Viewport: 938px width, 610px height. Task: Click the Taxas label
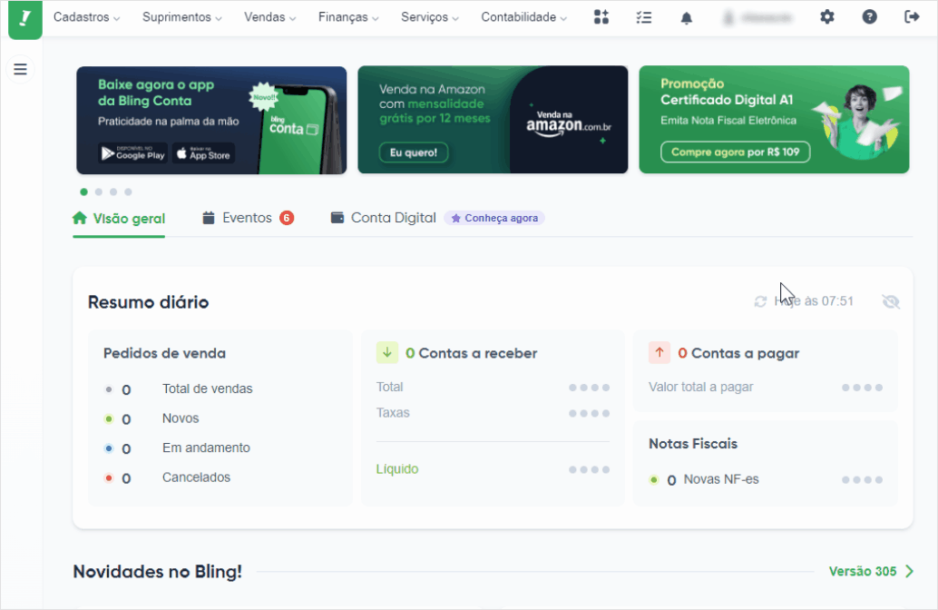click(x=393, y=412)
